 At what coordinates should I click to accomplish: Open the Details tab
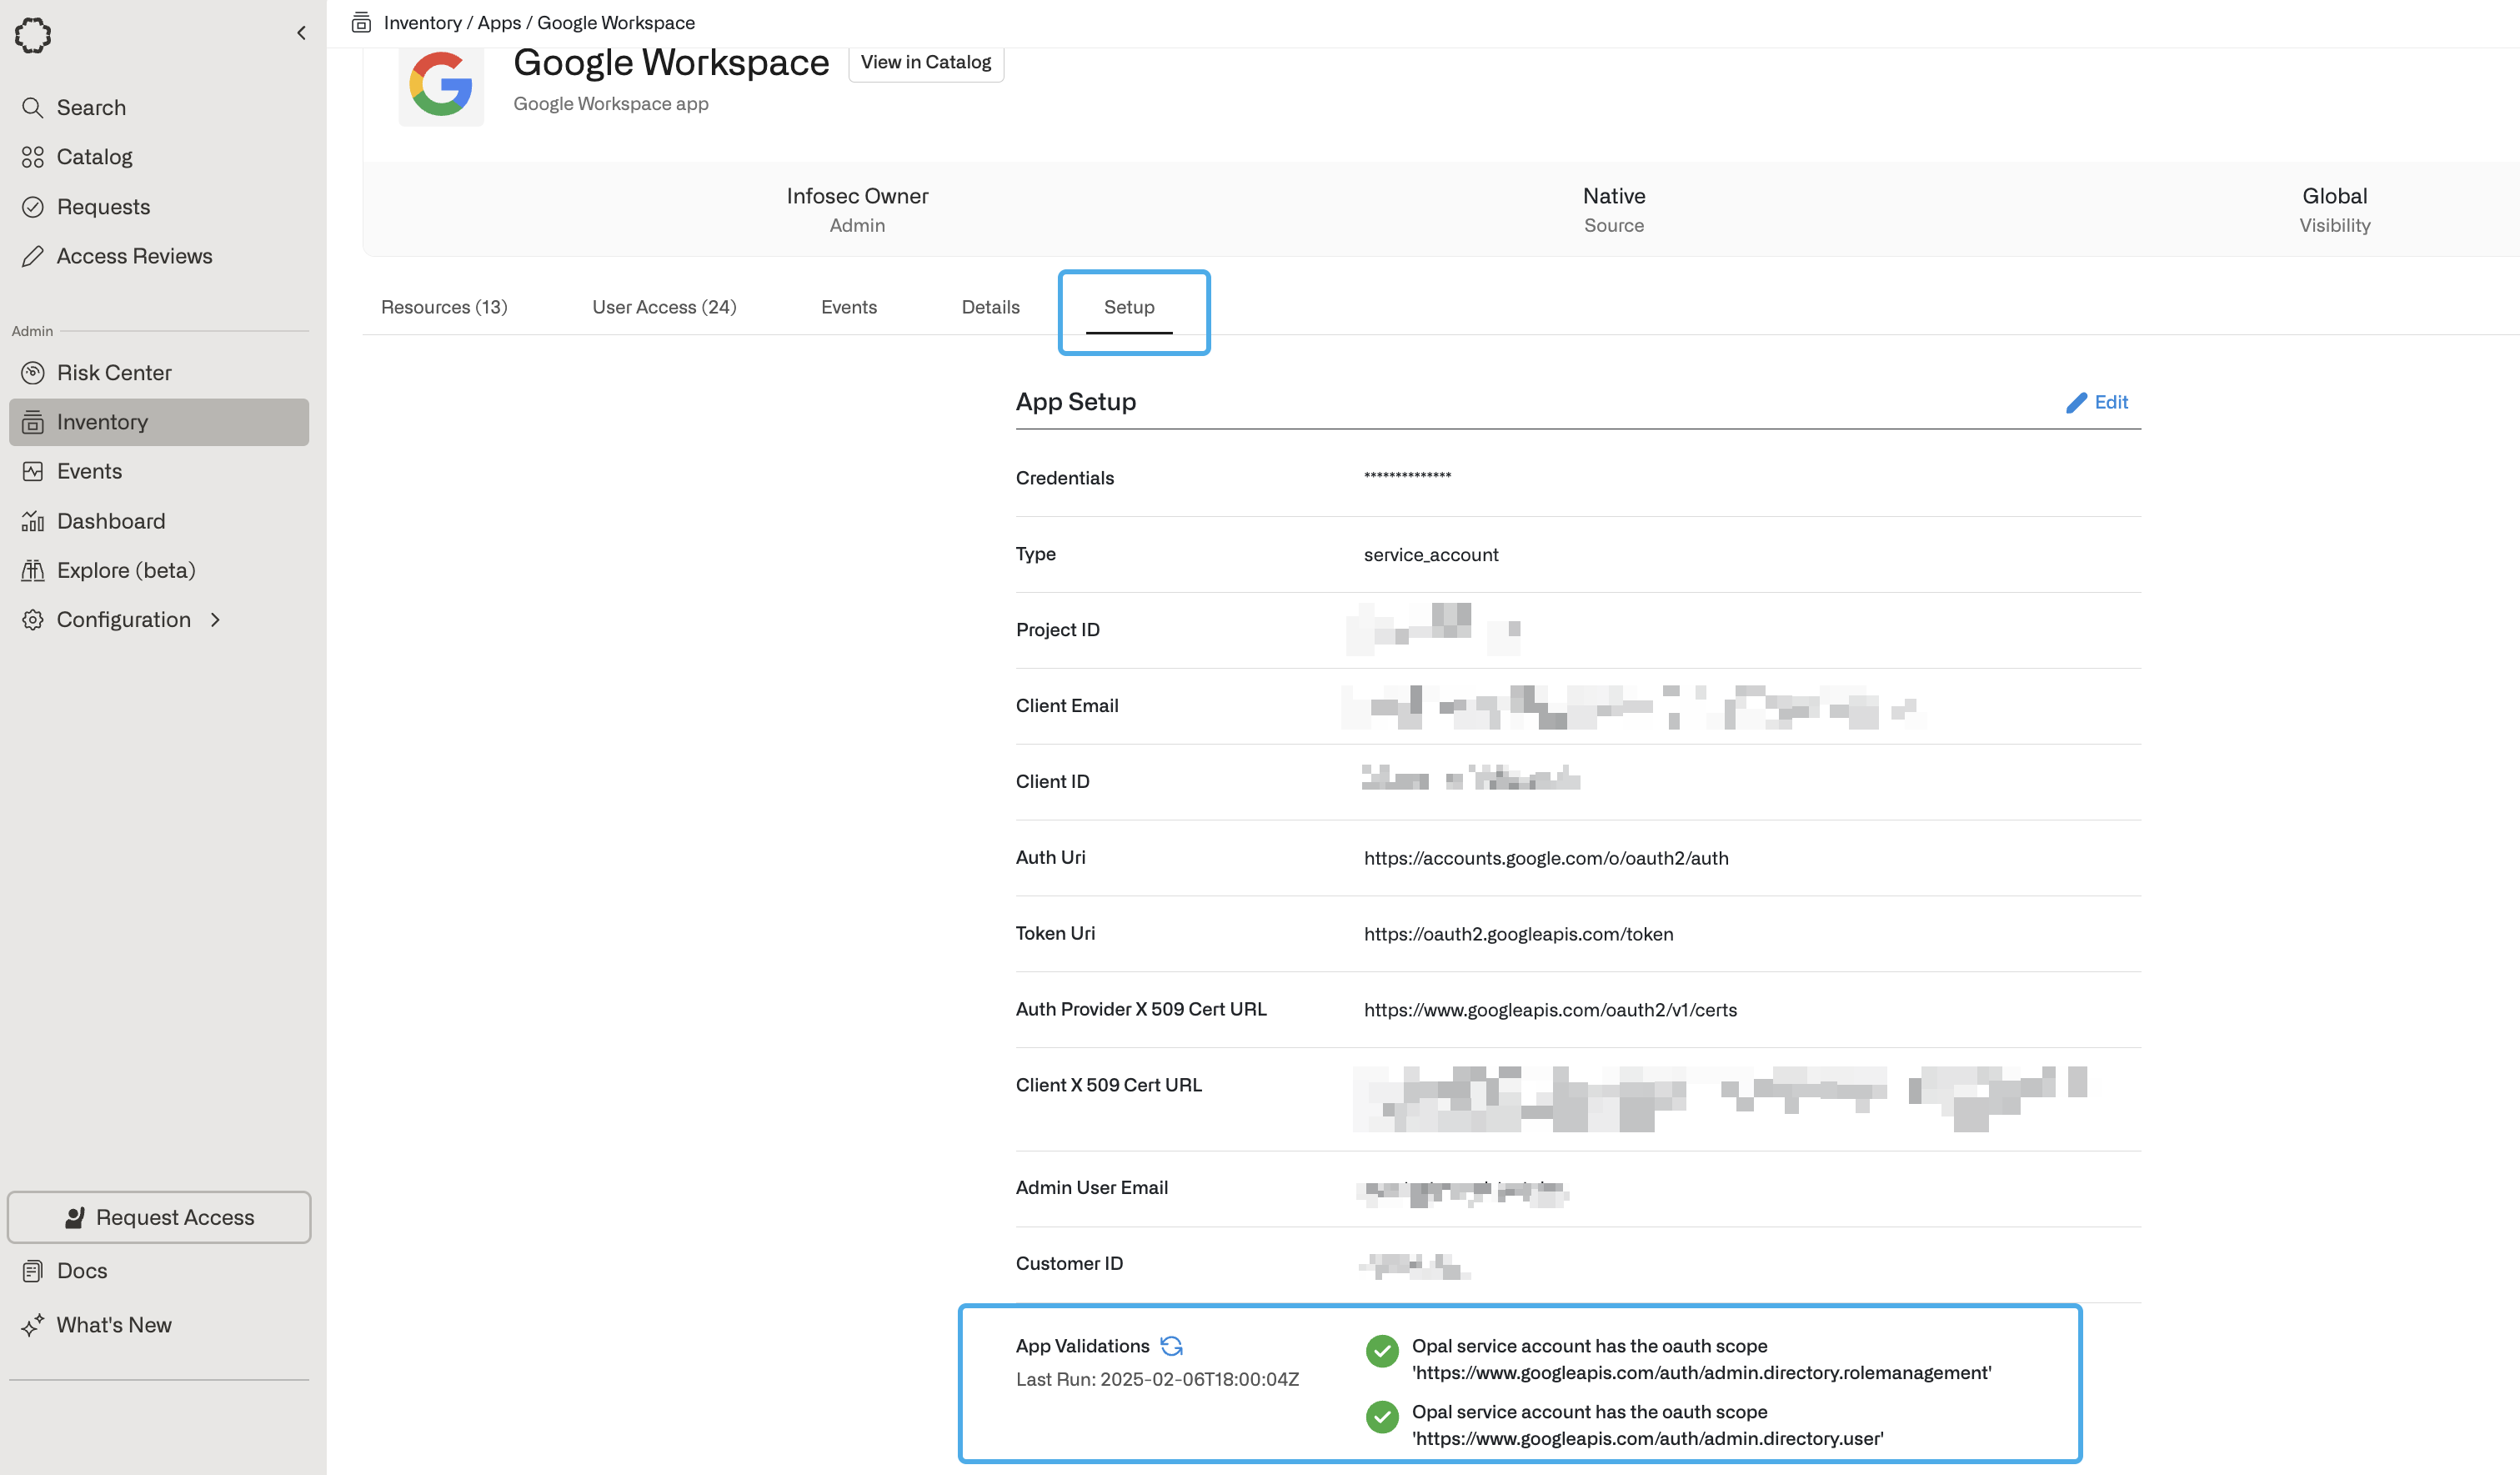pos(990,307)
